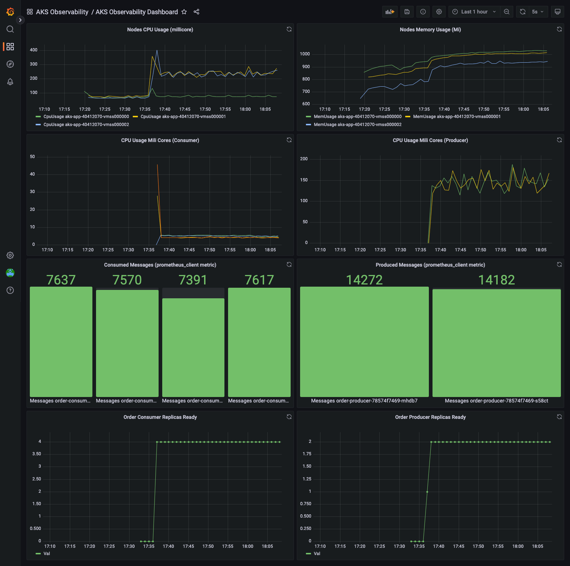Viewport: 570px width, 566px height.
Task: Click refresh indicator on Produced Messages panel
Action: pos(559,264)
